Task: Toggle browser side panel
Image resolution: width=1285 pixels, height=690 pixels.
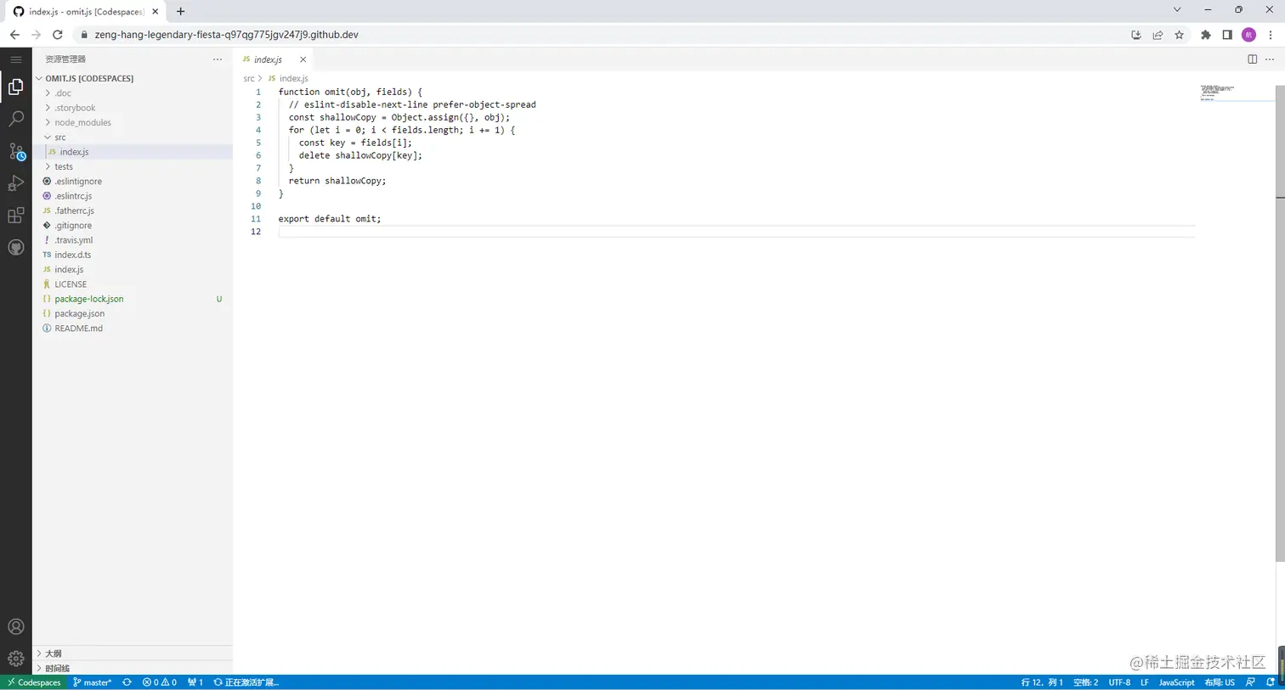Action: tap(1227, 35)
